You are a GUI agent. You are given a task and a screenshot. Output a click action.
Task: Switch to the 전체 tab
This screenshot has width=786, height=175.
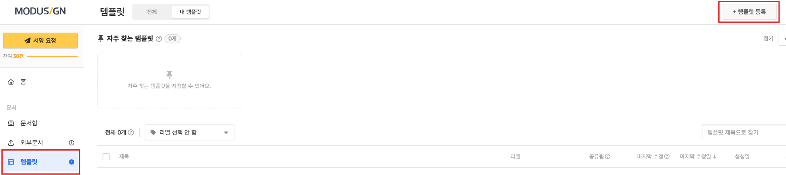click(152, 12)
